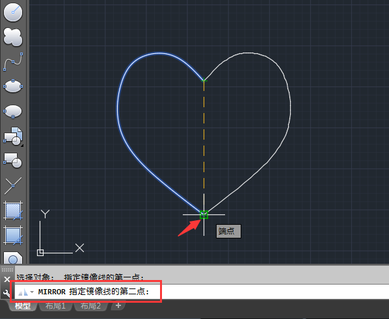Select the Hatch fill tool
The height and width of the screenshot is (319, 389).
click(13, 211)
